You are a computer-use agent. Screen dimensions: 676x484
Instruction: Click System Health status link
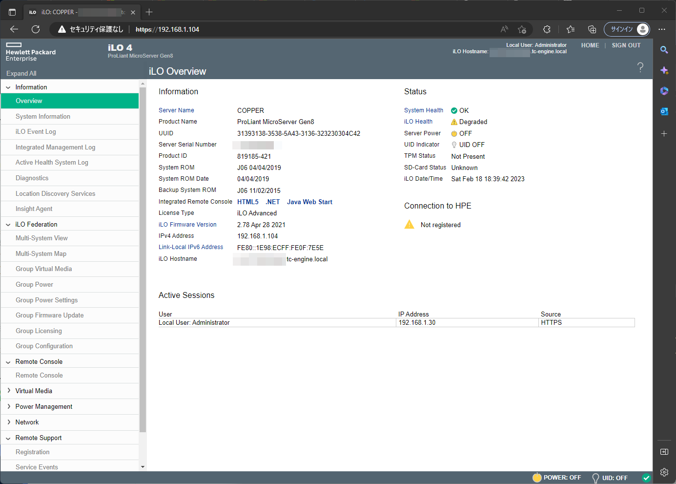coord(424,110)
